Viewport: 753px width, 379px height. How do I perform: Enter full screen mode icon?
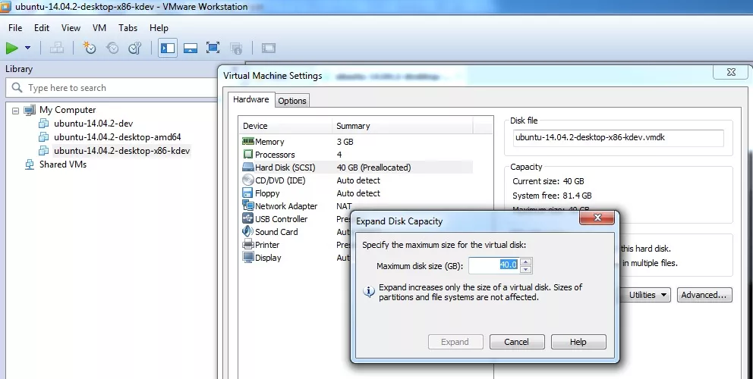click(213, 48)
